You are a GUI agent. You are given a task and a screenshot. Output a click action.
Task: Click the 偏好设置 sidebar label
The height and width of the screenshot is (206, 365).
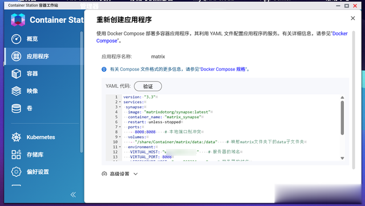38,172
